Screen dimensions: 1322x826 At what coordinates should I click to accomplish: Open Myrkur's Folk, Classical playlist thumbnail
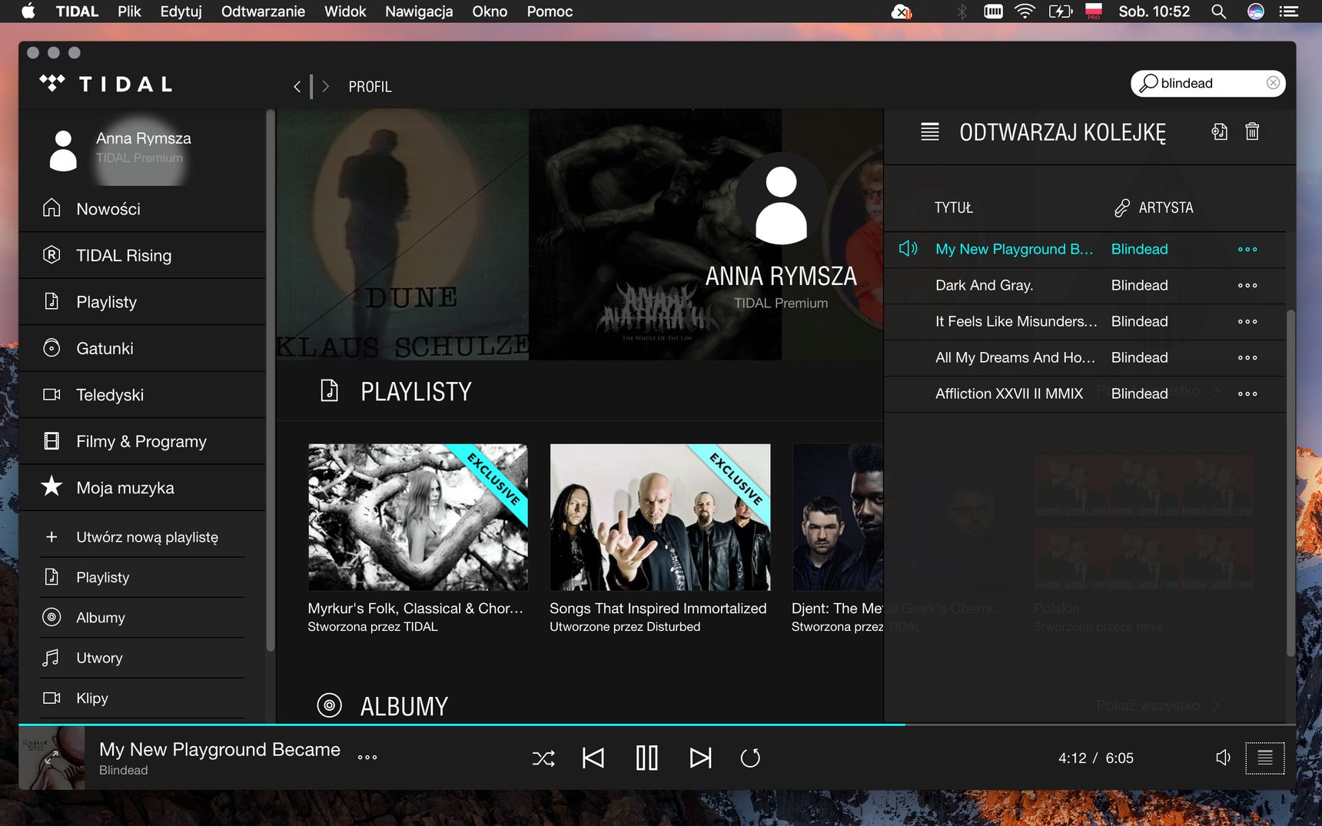click(418, 517)
